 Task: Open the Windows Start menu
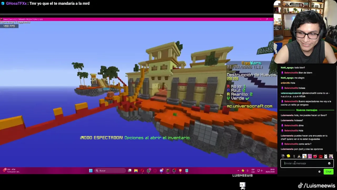click(x=91, y=170)
